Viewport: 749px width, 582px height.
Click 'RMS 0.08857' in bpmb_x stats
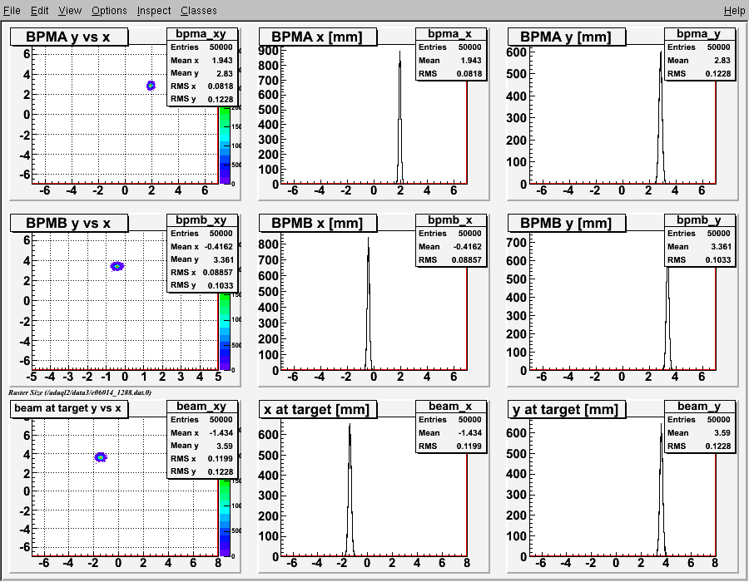click(450, 259)
